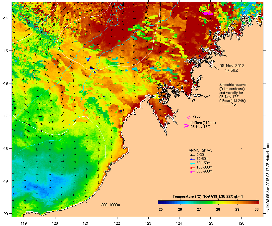The height and width of the screenshot is (226, 272).
Task: Click the latitude axis label -20
Action: coord(5,213)
